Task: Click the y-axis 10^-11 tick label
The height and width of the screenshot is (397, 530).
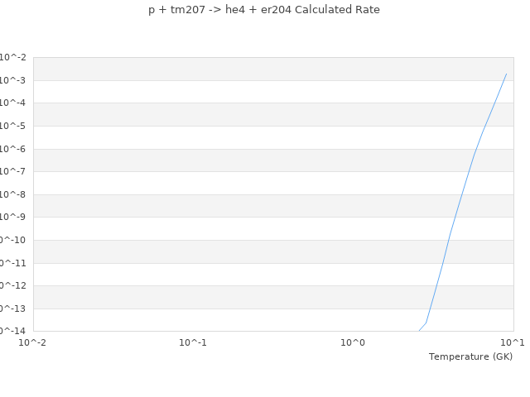Action: [12, 263]
